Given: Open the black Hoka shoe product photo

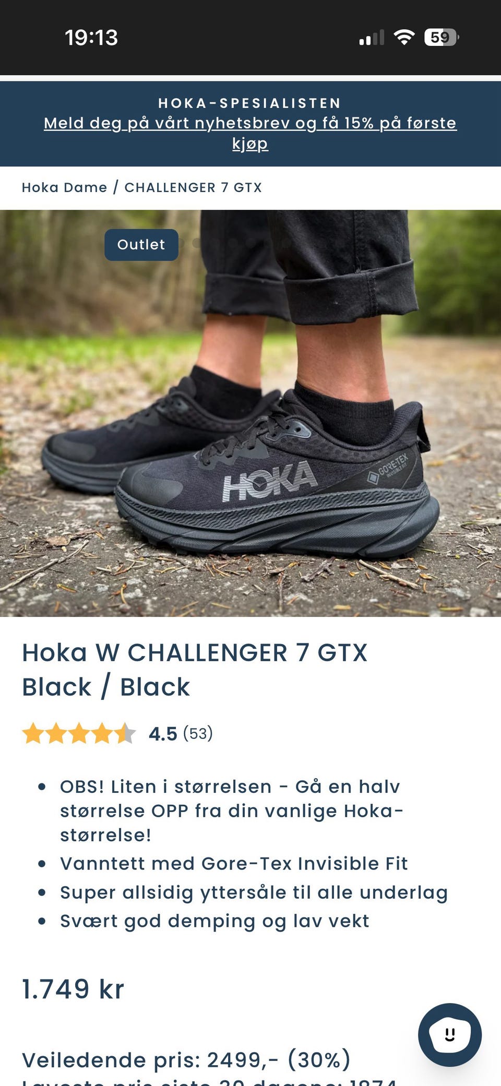Looking at the screenshot, I should pyautogui.click(x=250, y=413).
